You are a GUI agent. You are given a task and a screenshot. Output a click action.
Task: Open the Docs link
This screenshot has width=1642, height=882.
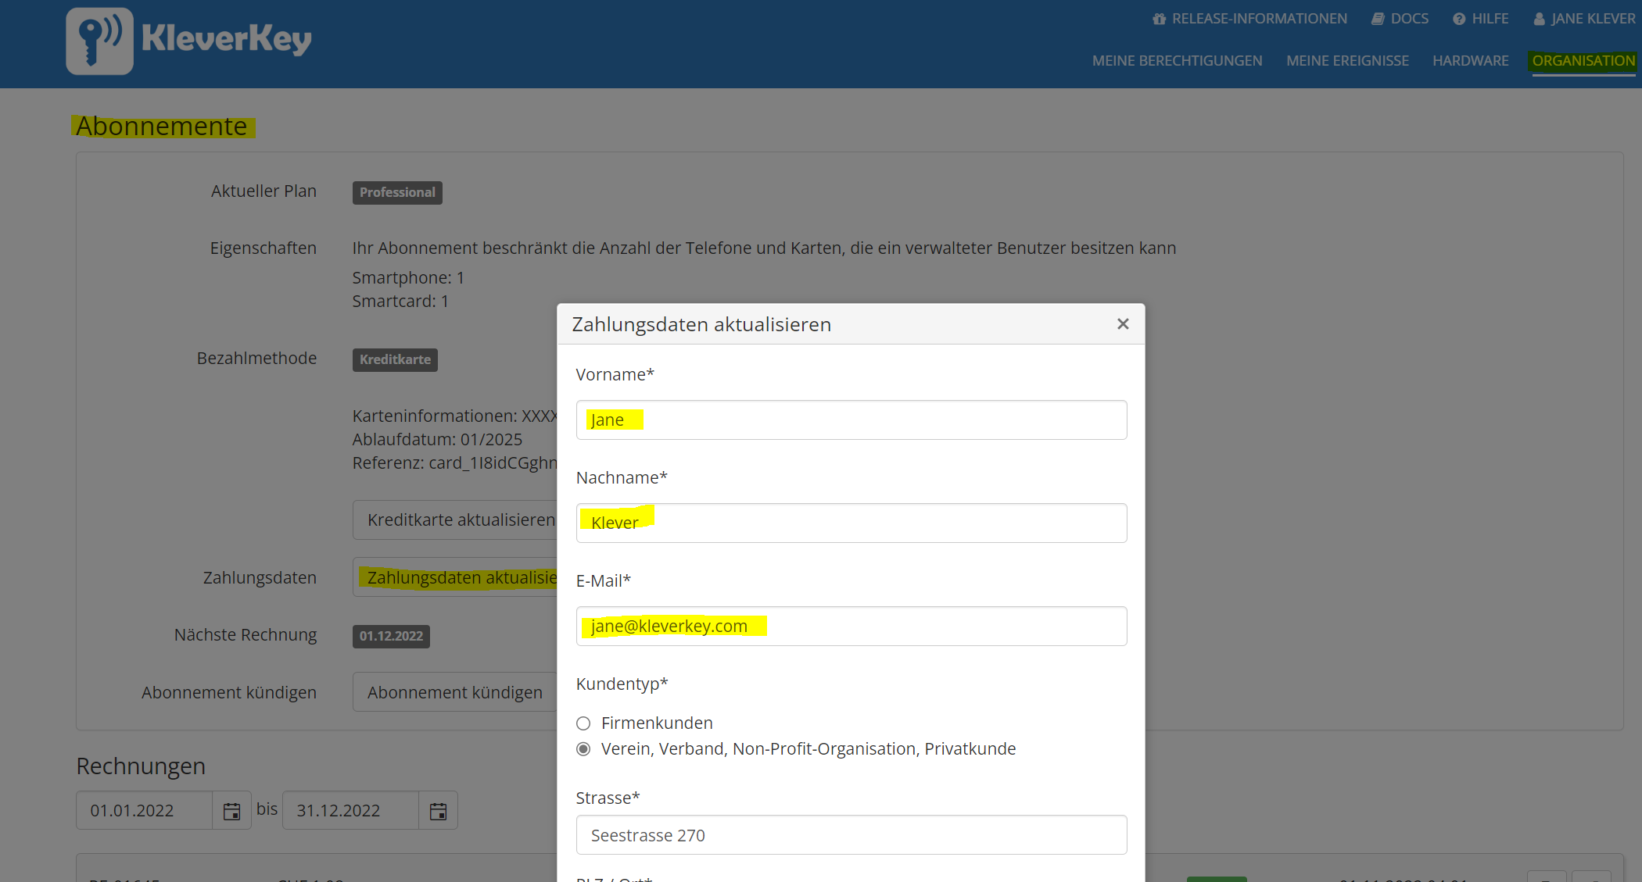[x=1400, y=19]
